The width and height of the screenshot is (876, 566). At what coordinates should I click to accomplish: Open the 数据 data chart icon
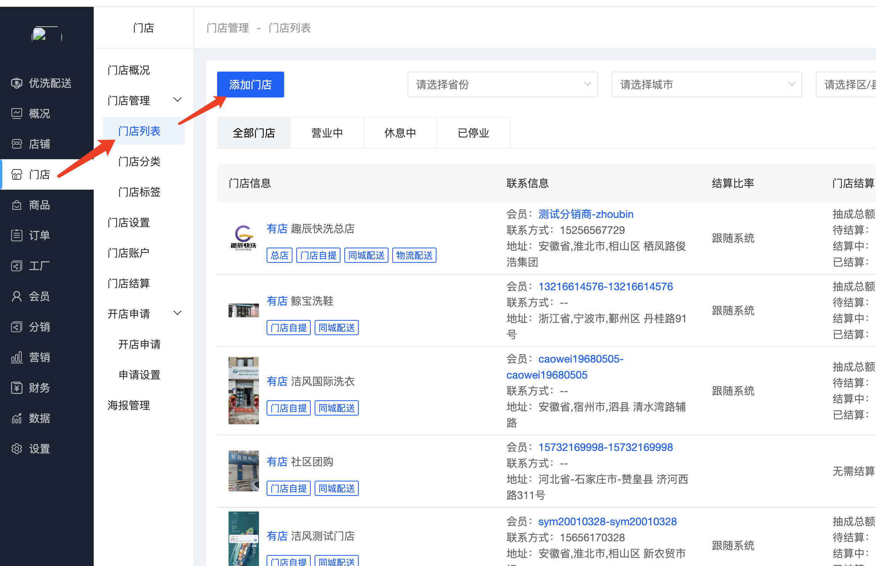[16, 418]
